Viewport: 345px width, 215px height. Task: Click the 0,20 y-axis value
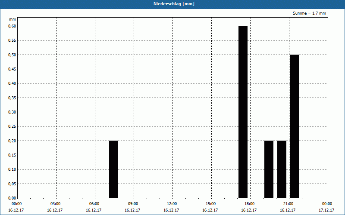(12, 141)
